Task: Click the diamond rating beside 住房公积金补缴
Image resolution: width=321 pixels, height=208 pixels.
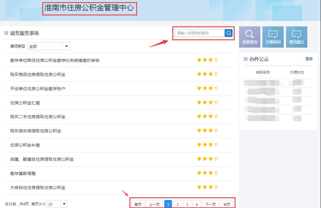Action: [208, 145]
